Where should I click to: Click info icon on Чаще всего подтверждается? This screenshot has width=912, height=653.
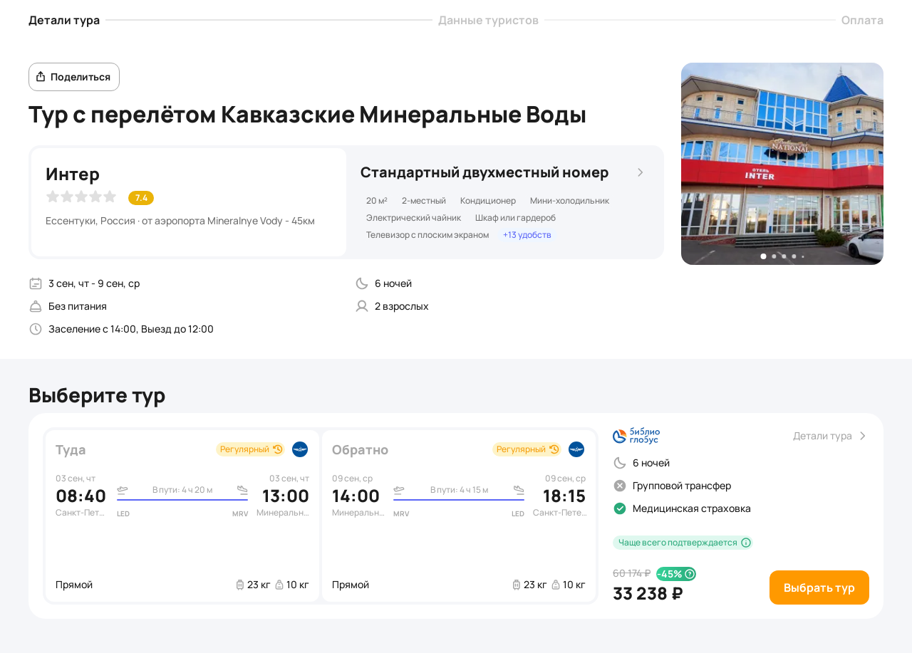click(x=746, y=543)
